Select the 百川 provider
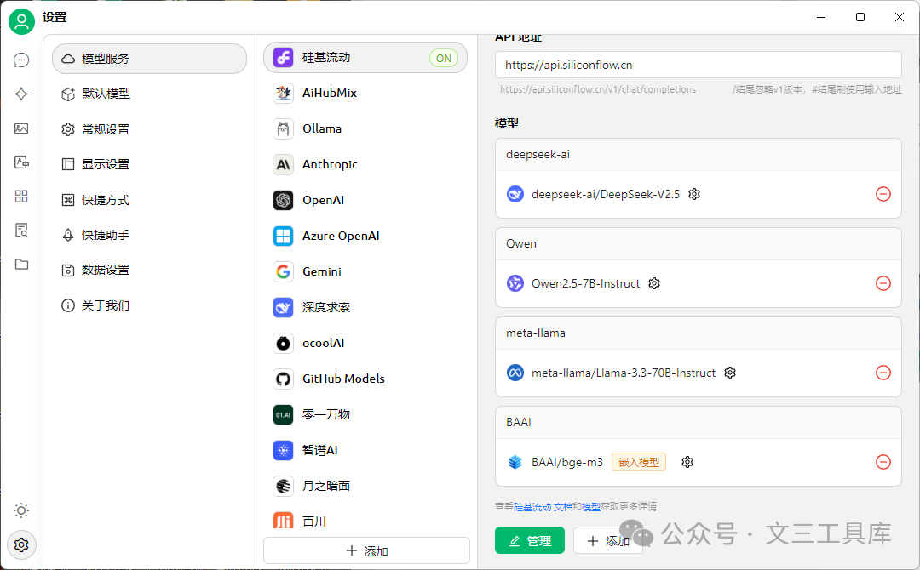This screenshot has height=570, width=920. click(365, 521)
